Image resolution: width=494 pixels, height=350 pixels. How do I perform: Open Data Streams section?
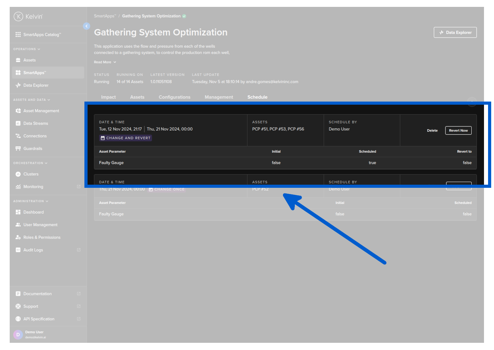[x=36, y=123]
